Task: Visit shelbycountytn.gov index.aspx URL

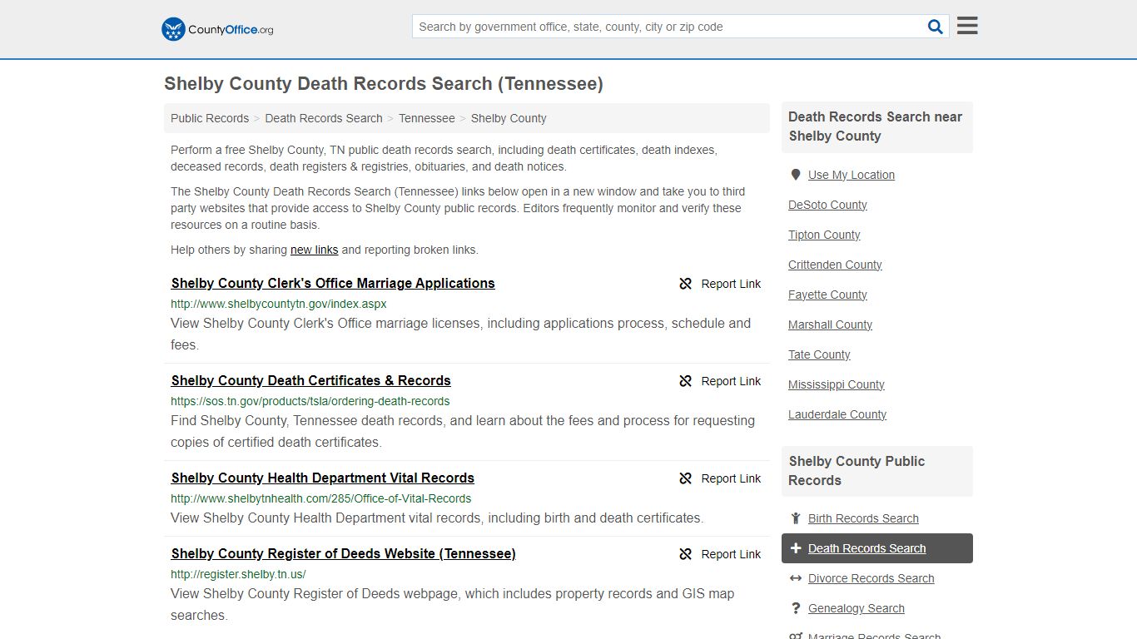Action: click(x=279, y=304)
